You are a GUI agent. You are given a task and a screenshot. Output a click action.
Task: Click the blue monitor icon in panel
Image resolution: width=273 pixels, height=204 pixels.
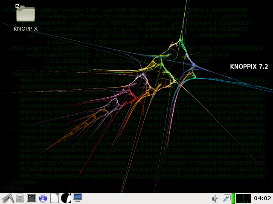(x=78, y=198)
